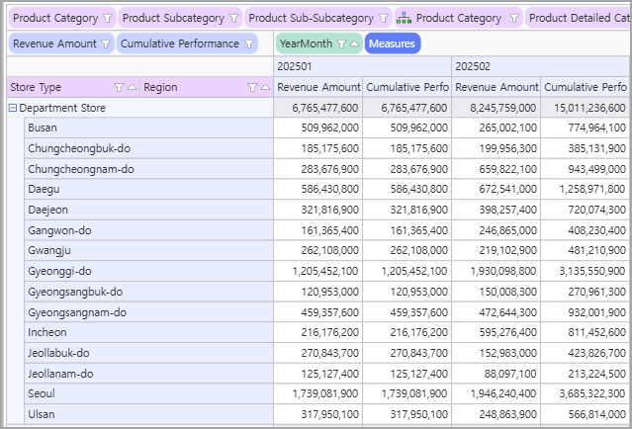Viewport: 632px width, 429px height.
Task: Select the Chungcheongnam-do region row
Action: pyautogui.click(x=148, y=169)
